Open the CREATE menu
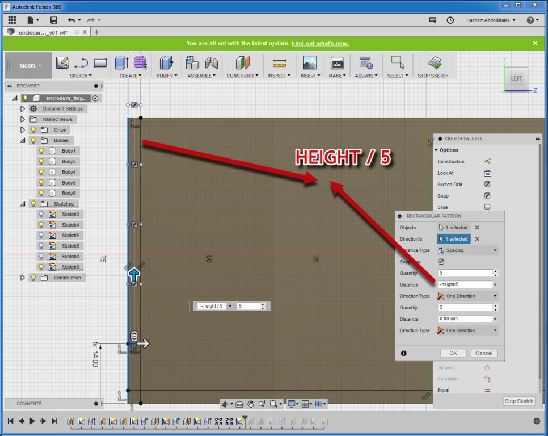The height and width of the screenshot is (436, 548). point(130,76)
